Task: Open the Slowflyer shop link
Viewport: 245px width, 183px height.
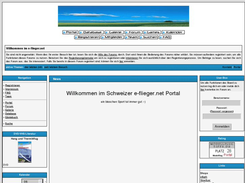Action: (205, 180)
